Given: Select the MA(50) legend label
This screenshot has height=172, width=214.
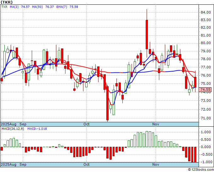Looking at the screenshot, I should [37, 7].
